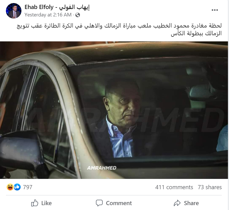
Task: Select the Comment button text
Action: pyautogui.click(x=119, y=203)
